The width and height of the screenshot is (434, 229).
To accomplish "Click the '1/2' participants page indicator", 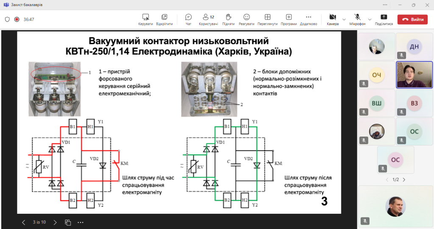I will [x=395, y=180].
